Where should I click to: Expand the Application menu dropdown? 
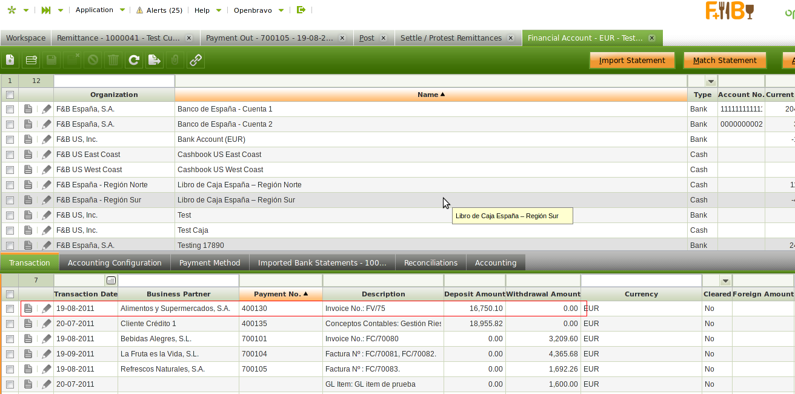[x=122, y=10]
